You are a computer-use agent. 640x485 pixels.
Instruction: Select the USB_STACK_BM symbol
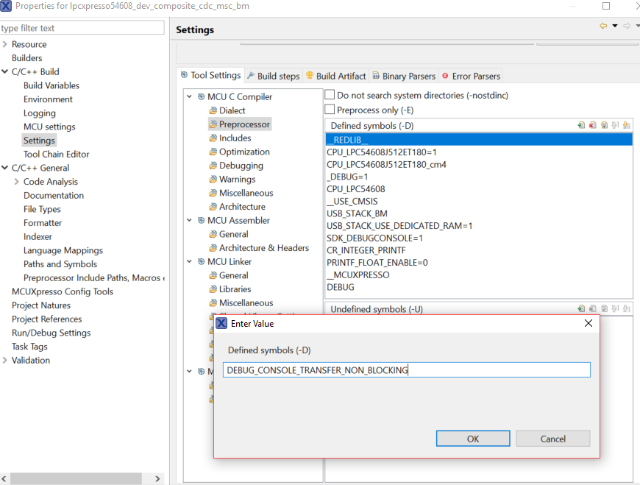[x=357, y=213]
